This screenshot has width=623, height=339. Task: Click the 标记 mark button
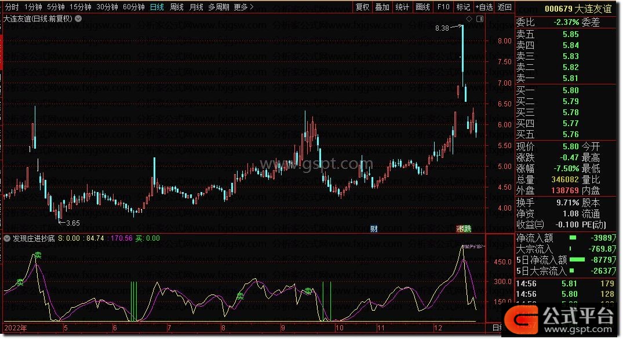coord(463,7)
